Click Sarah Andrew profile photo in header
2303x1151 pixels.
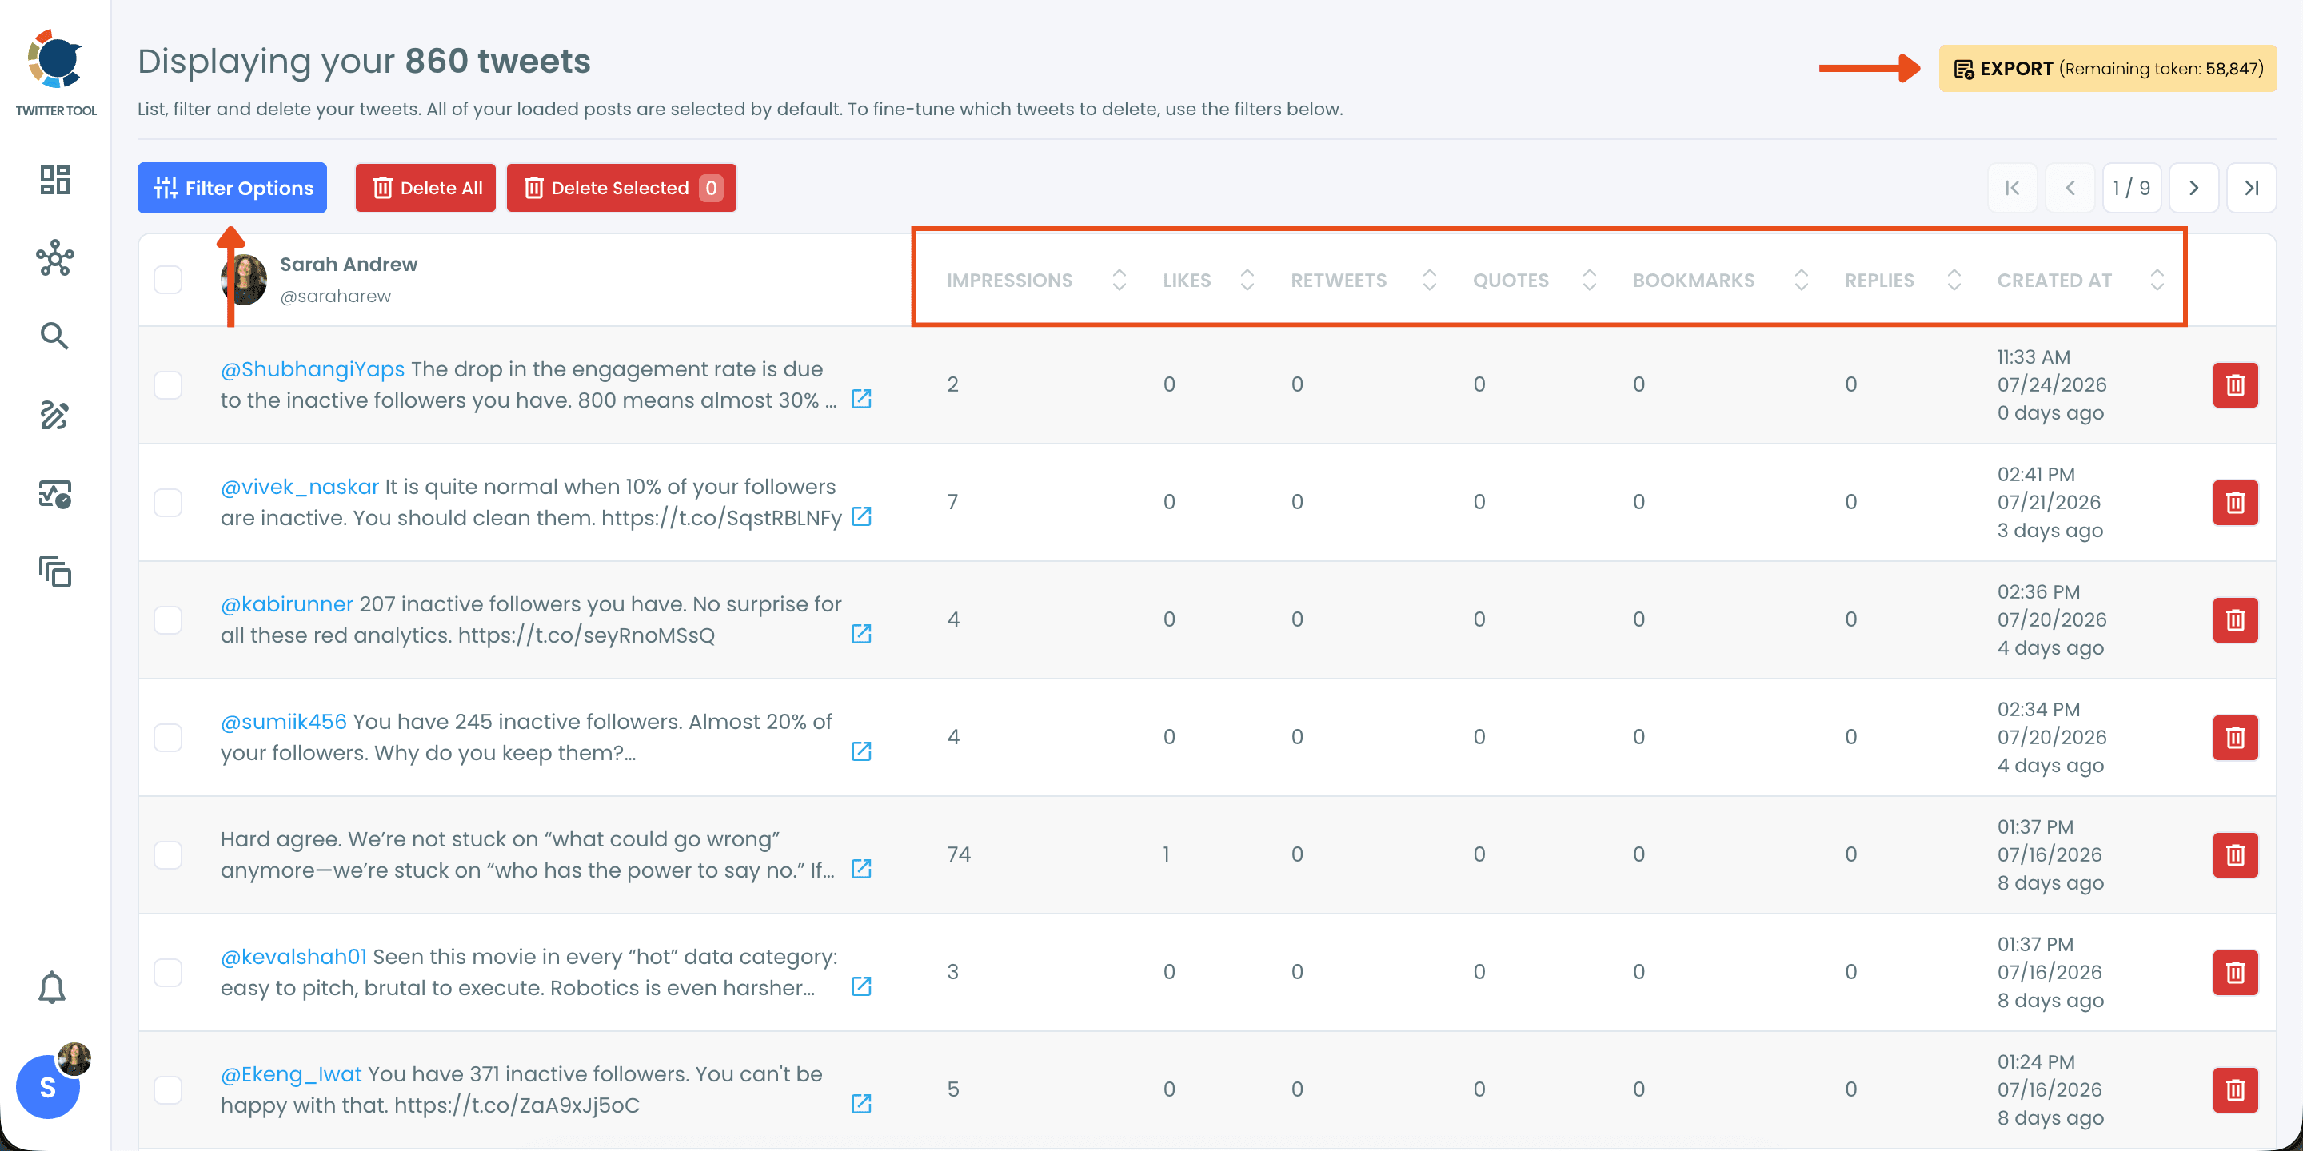243,280
